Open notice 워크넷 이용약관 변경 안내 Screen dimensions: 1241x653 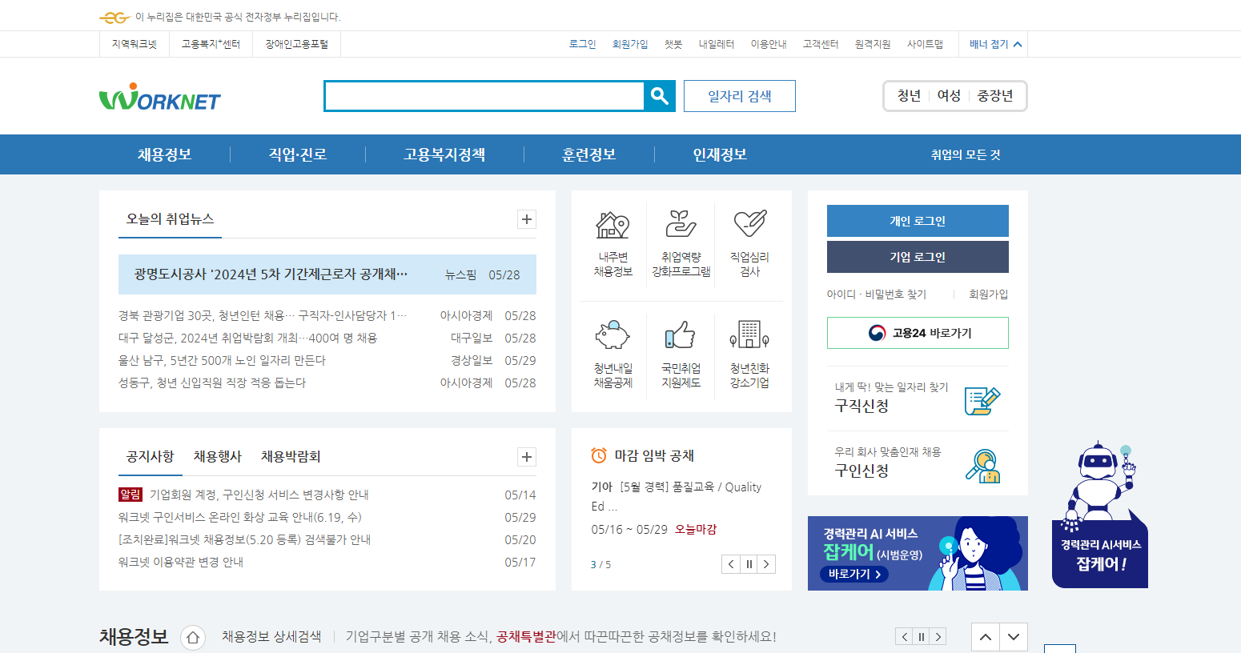pos(181,563)
